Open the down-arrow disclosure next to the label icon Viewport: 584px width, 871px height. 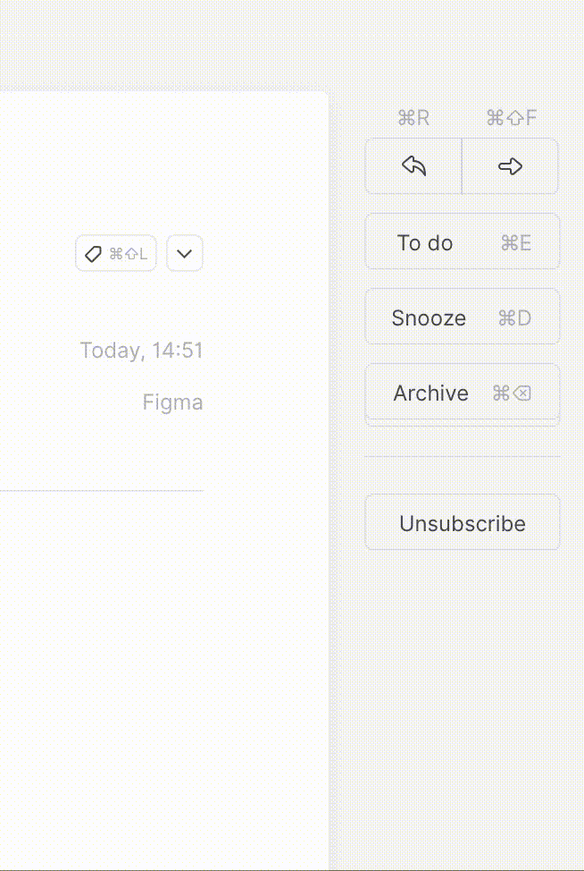pyautogui.click(x=184, y=253)
